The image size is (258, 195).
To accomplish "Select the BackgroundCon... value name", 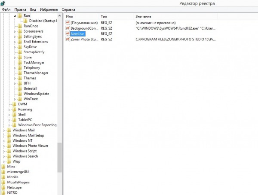I will point(84,28).
